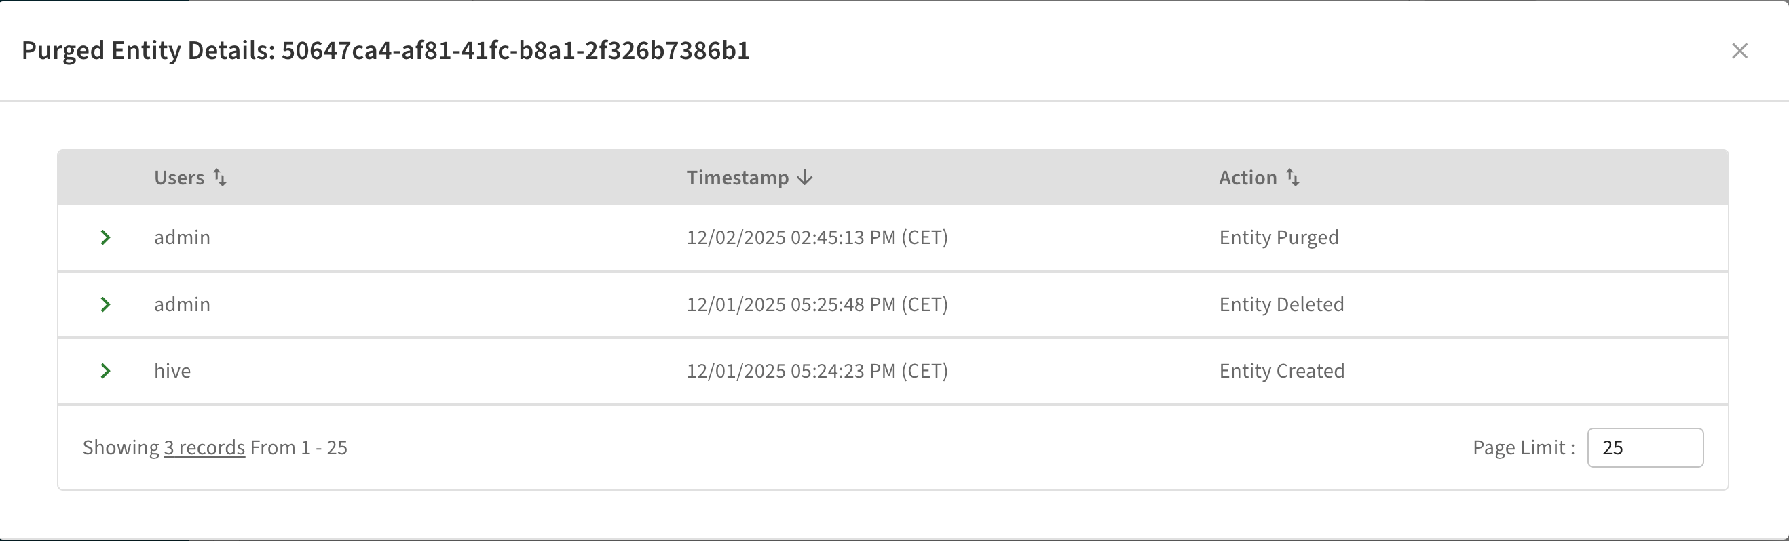Select the admin user in Entity Purged row
Screen dimensions: 1789x541
coord(182,237)
